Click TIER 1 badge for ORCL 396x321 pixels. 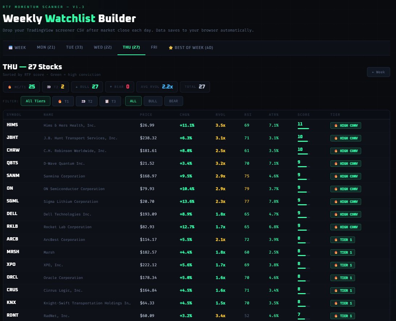(x=343, y=278)
